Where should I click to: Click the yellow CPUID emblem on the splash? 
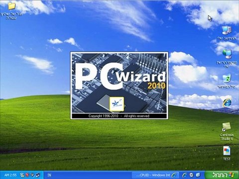click(117, 104)
